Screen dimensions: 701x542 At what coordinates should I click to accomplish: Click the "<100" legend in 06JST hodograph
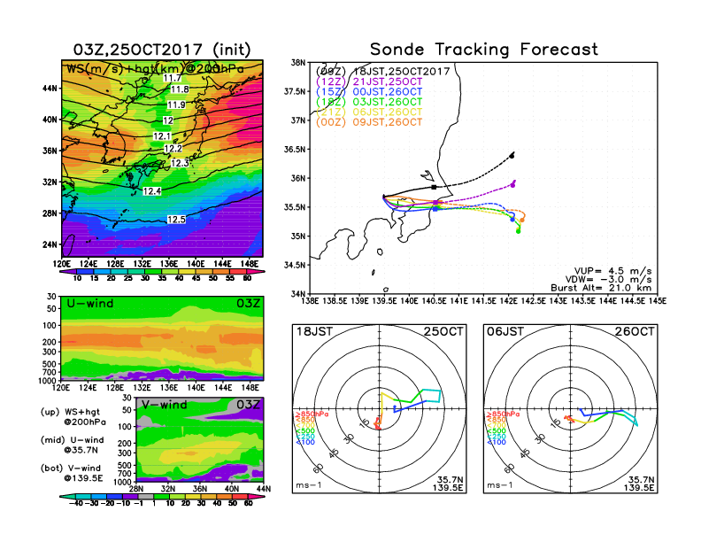tap(497, 442)
